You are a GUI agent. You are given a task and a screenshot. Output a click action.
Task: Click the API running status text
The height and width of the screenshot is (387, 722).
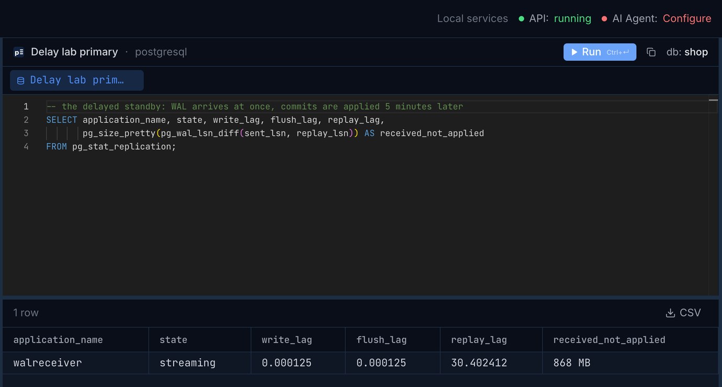click(x=572, y=19)
